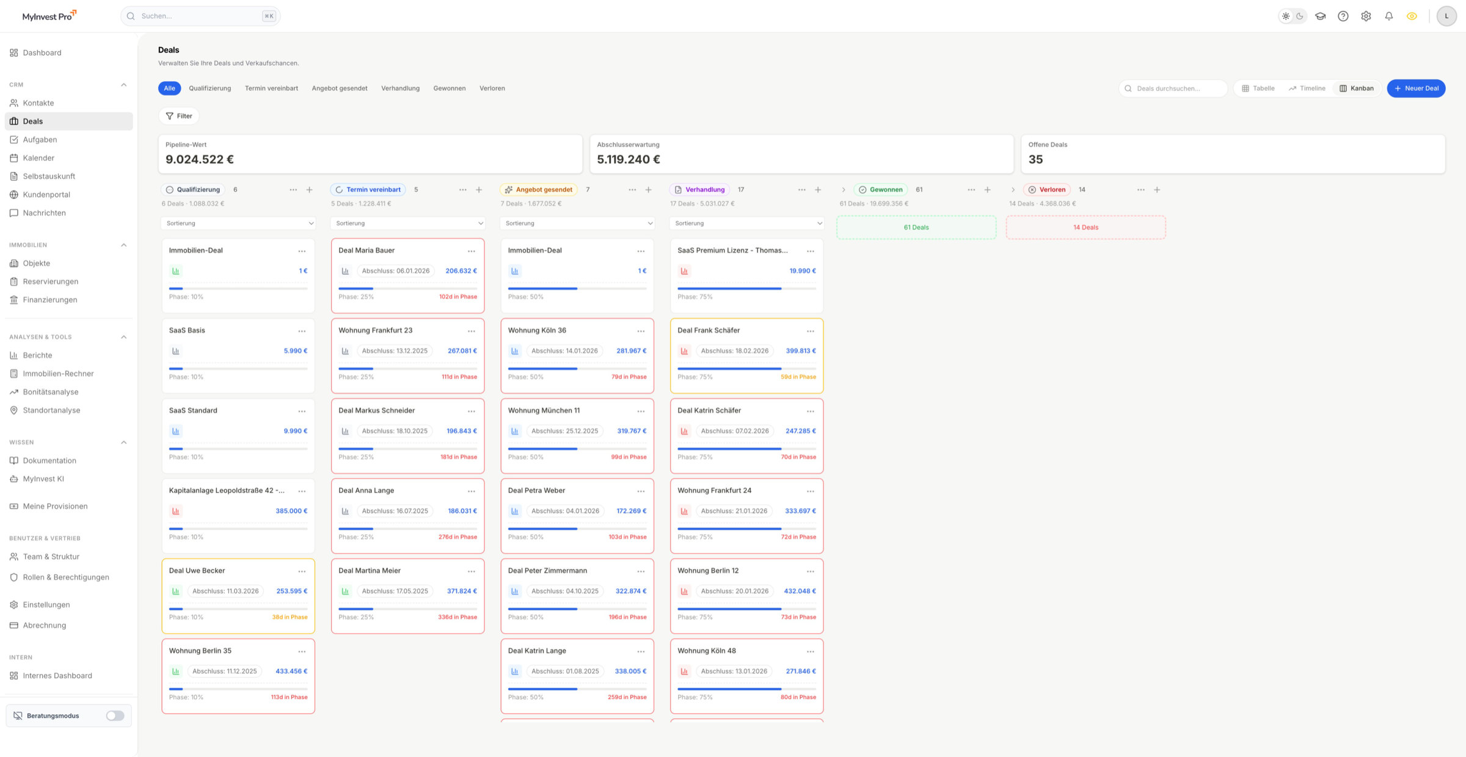
Task: Open the help question mark icon
Action: tap(1343, 16)
